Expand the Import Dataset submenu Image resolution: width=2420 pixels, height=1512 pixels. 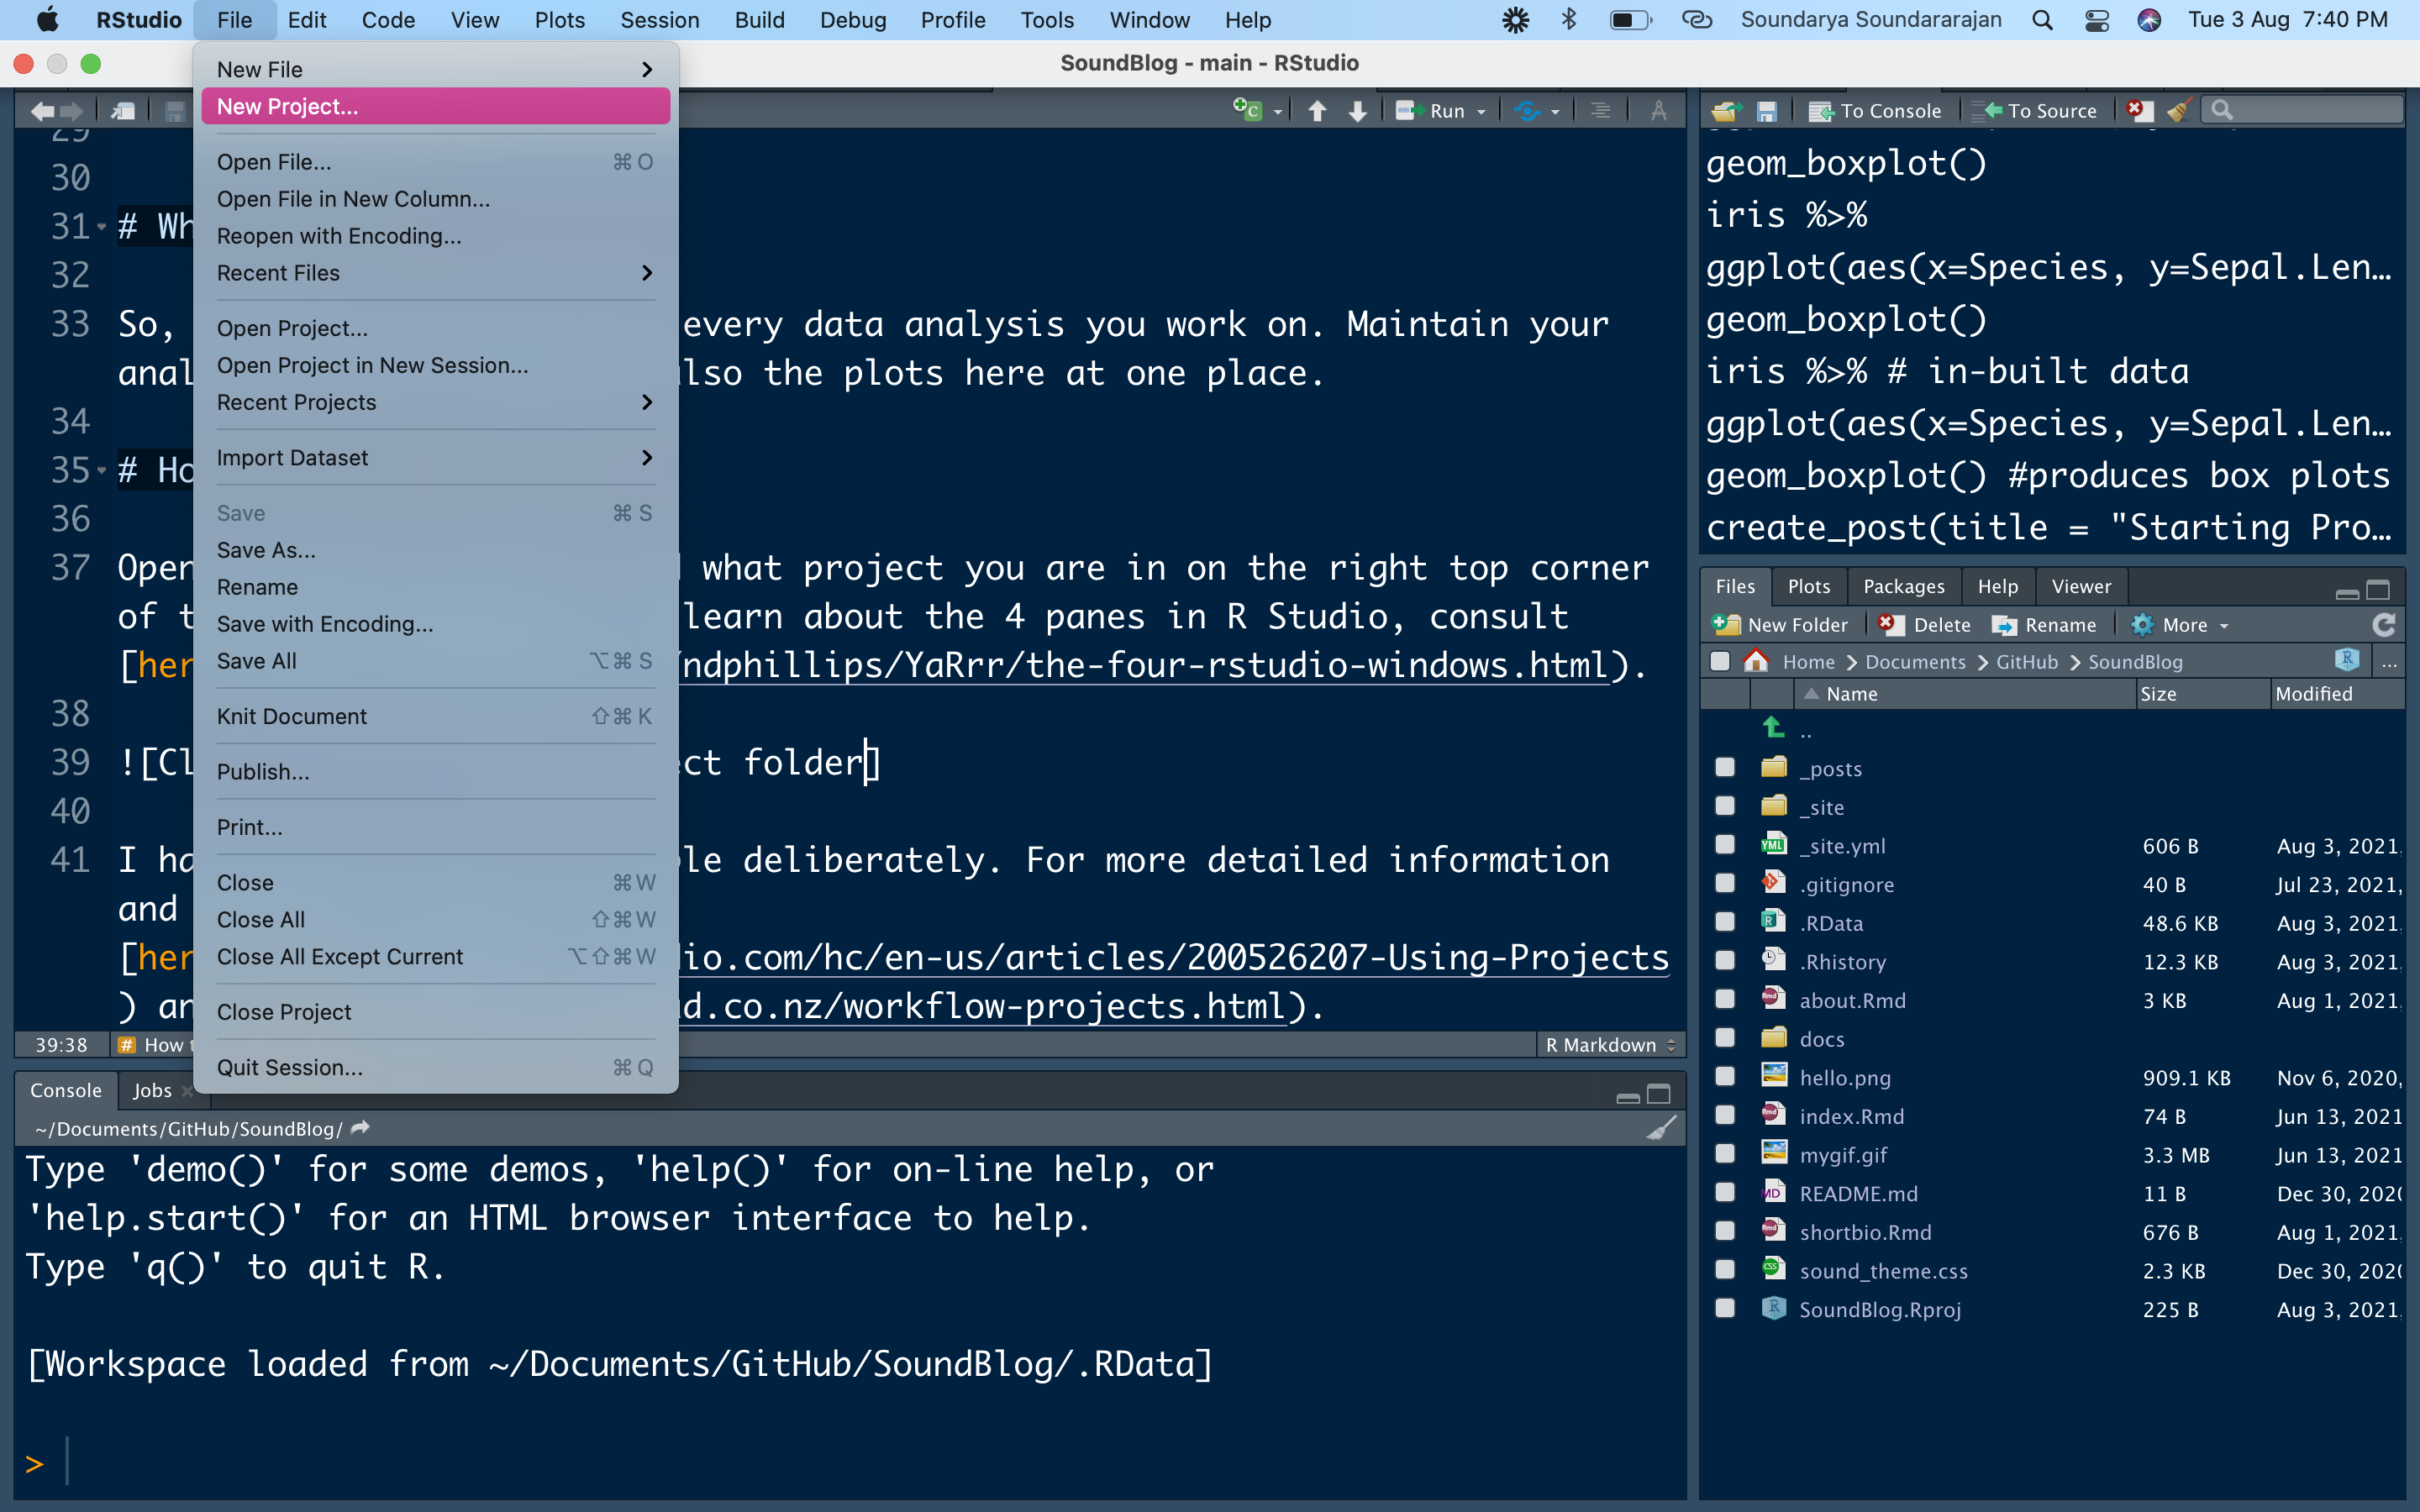(x=435, y=457)
